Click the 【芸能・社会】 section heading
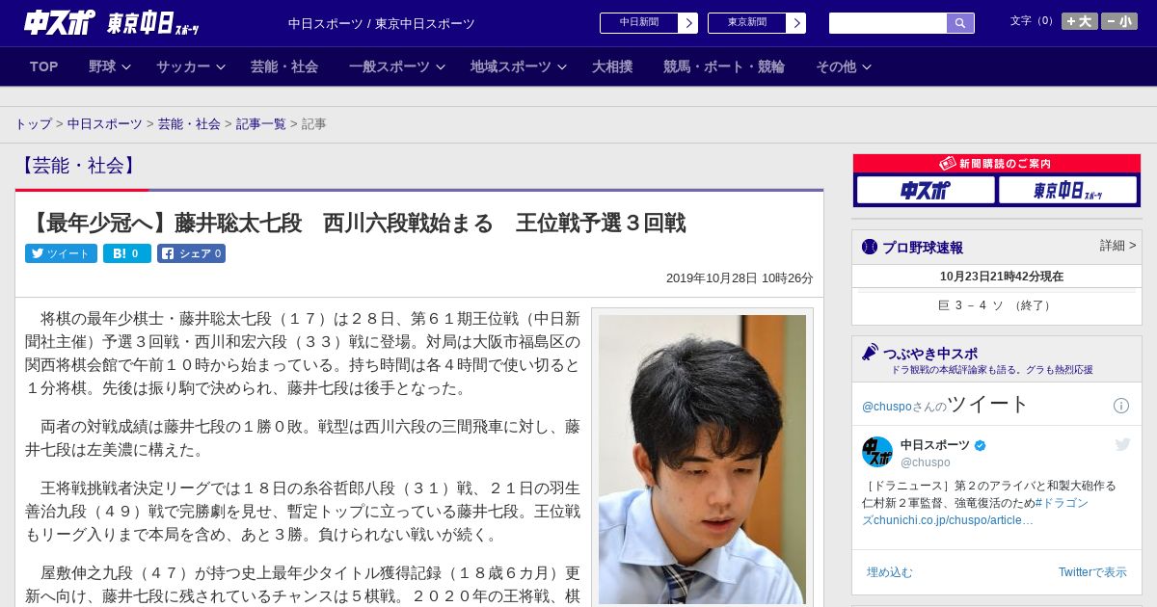 pos(78,166)
